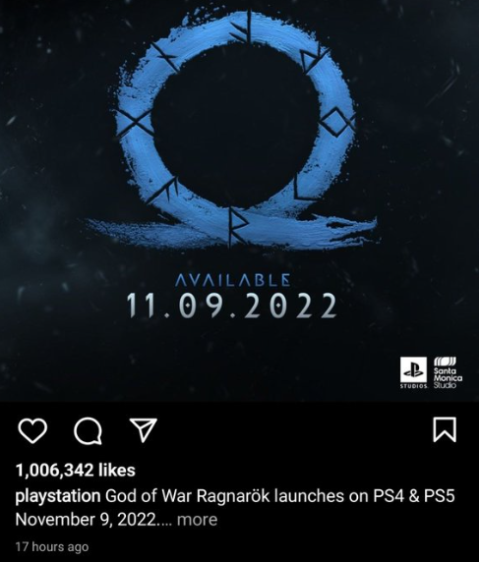Open the playstation profile from the username
Viewport: 479px width, 562px height.
click(58, 496)
